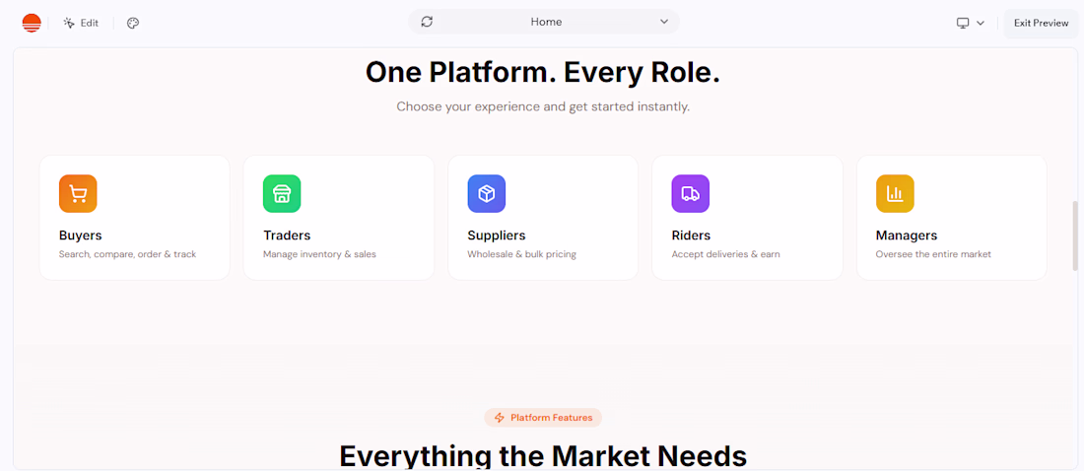Open the Buyers role card
The image size is (1084, 471).
[135, 218]
